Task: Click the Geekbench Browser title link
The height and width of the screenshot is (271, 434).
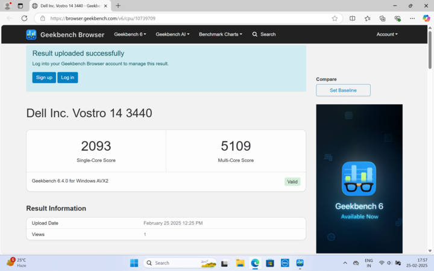Action: point(72,34)
